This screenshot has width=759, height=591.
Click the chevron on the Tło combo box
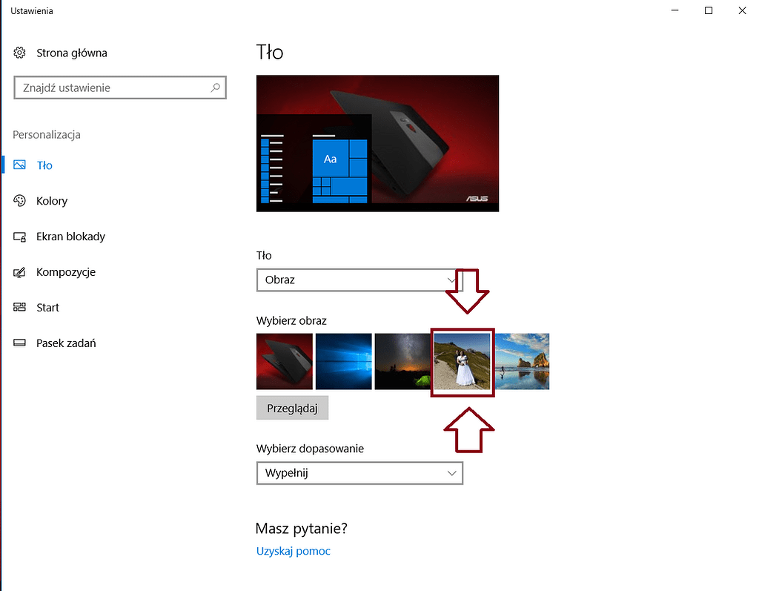click(452, 280)
